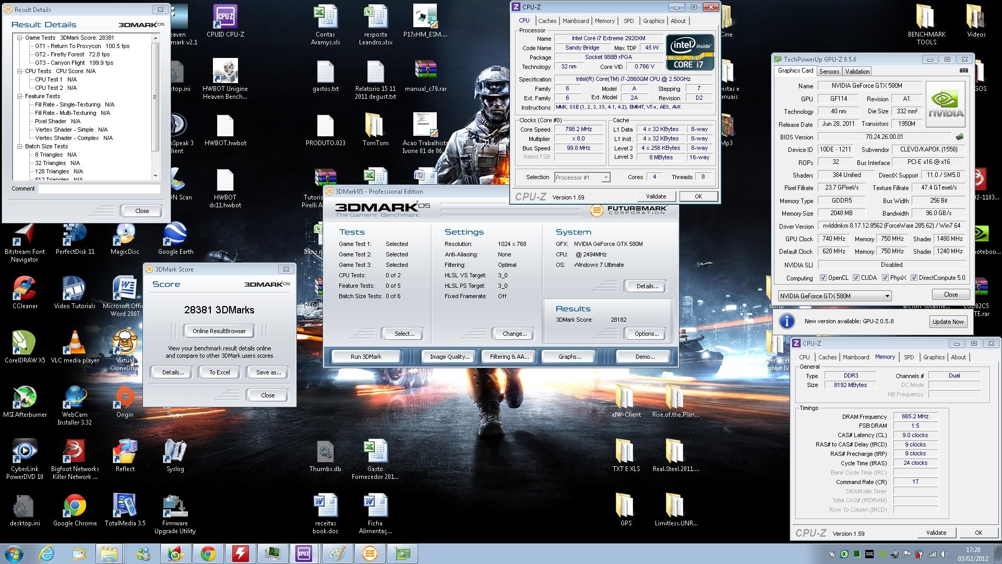Switch to CPU-Z taskbar button
The image size is (1002, 564).
tap(303, 554)
